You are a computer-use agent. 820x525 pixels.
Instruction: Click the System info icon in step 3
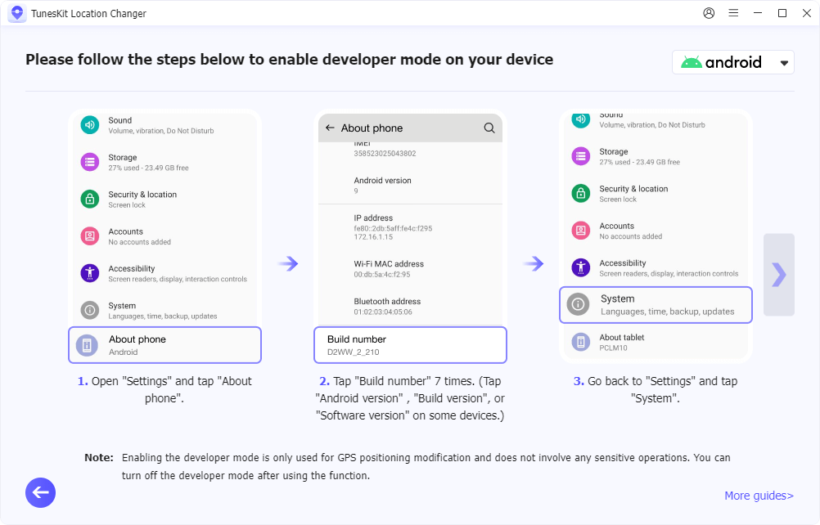click(579, 304)
